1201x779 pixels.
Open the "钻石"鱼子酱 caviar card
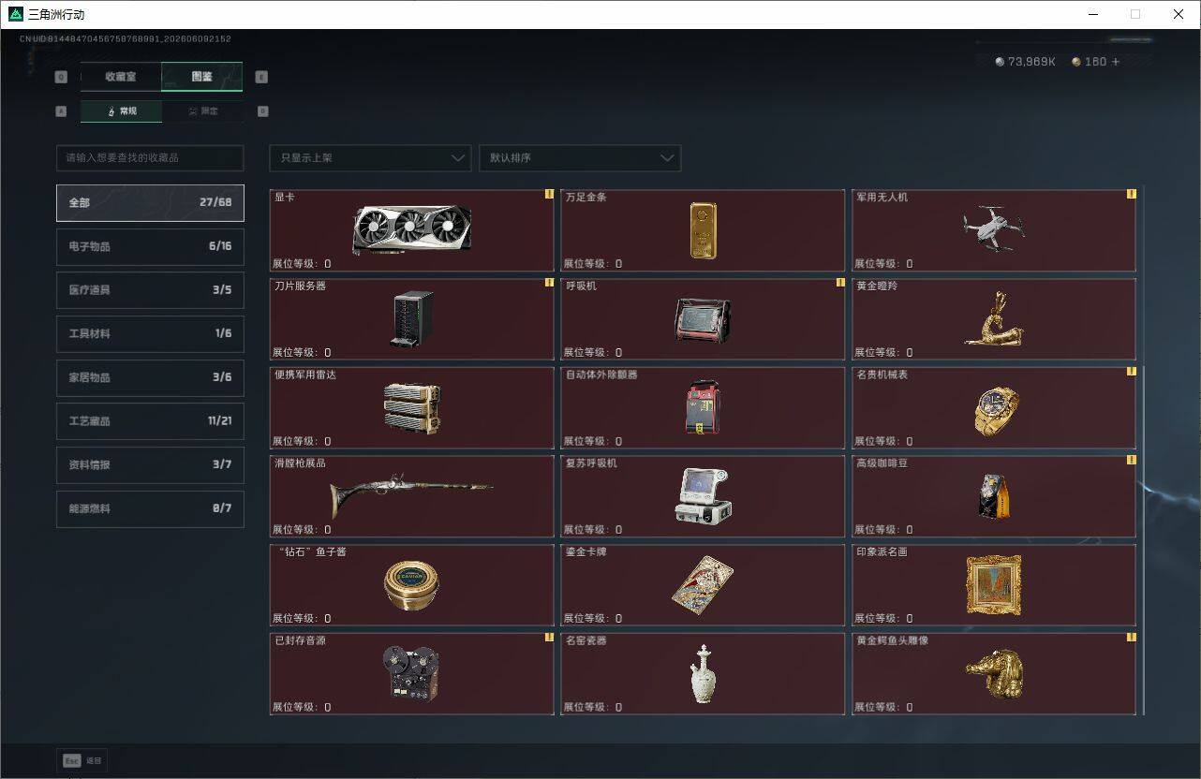[412, 585]
